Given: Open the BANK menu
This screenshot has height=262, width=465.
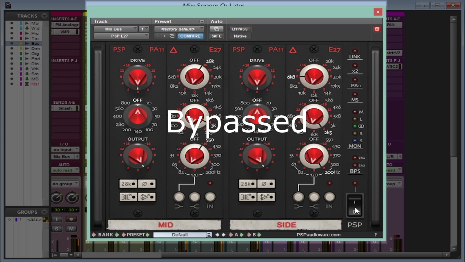Looking at the screenshot, I should 106,235.
